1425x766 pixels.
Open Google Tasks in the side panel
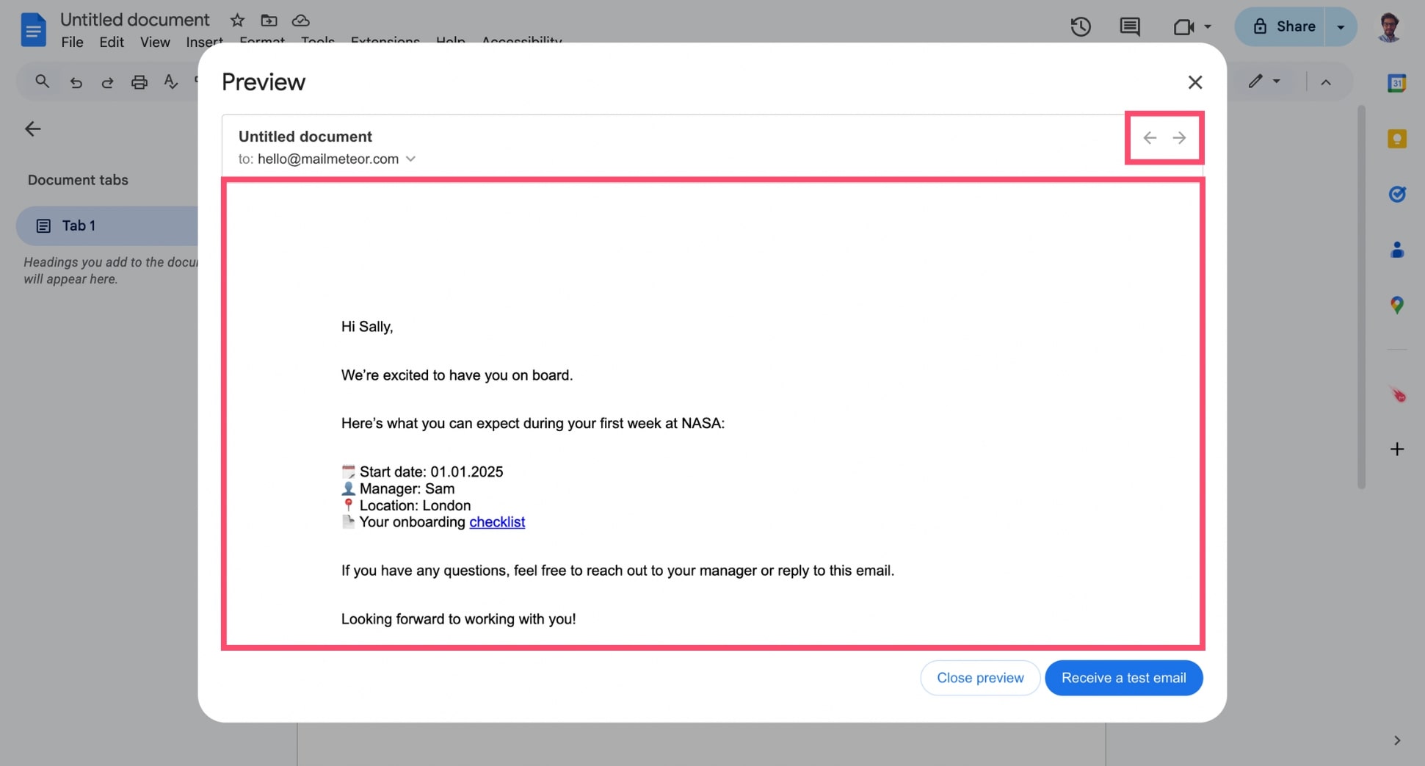(x=1397, y=194)
